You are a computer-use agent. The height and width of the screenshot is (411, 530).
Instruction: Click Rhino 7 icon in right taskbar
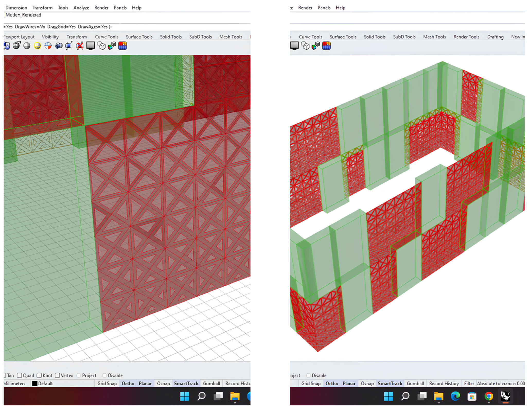point(506,396)
